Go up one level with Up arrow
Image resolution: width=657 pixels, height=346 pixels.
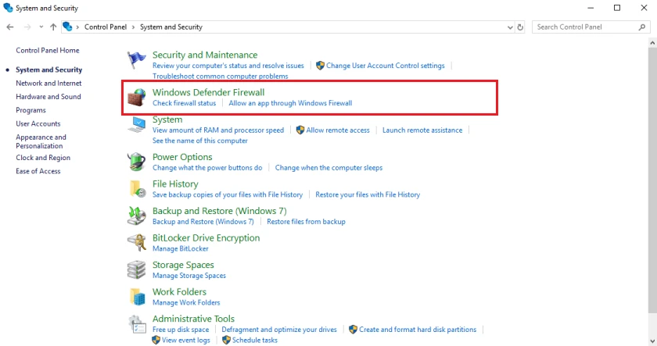pyautogui.click(x=53, y=27)
